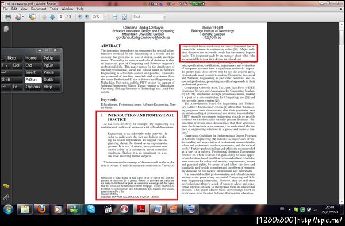Image resolution: width=345 pixels, height=226 pixels.
Task: Zoom in using the plus button
Action: pos(87,17)
